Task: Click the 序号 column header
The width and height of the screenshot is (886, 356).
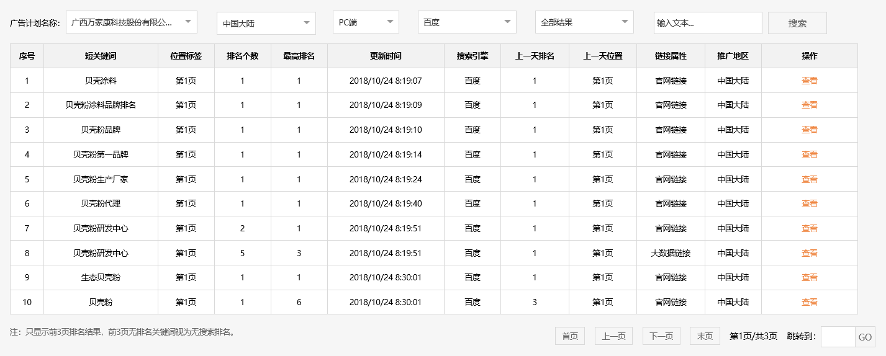Action: [x=27, y=56]
